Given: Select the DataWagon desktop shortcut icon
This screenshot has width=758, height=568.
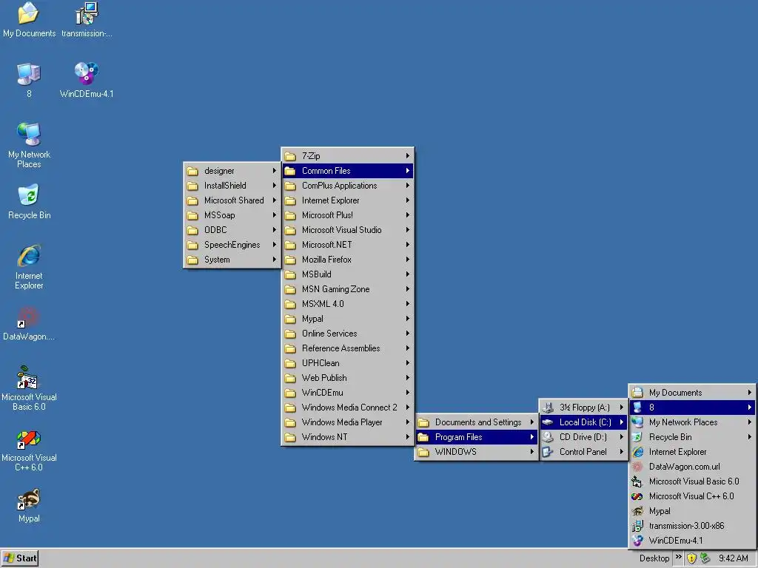Looking at the screenshot, I should click(x=29, y=322).
